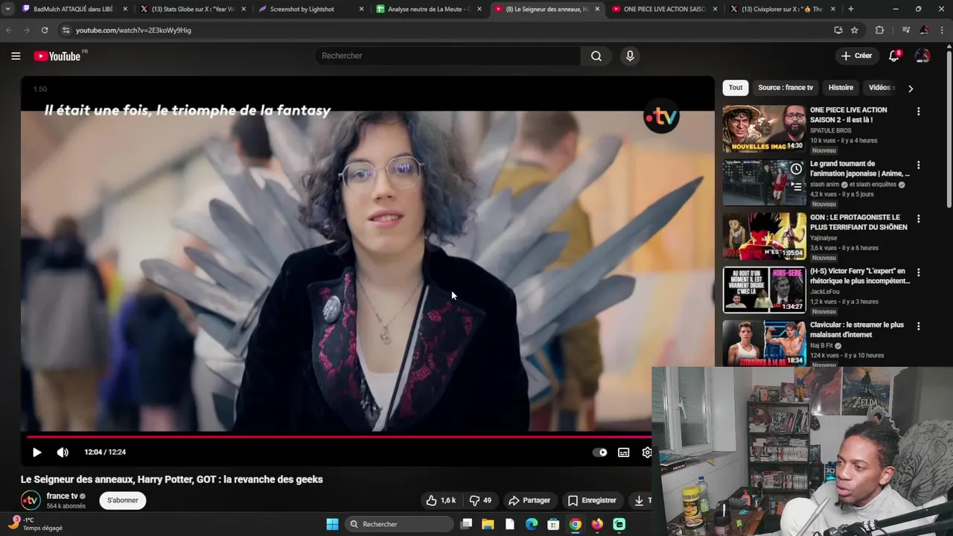Go back in browser history

(x=9, y=30)
